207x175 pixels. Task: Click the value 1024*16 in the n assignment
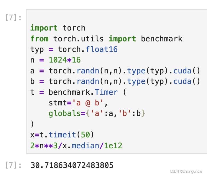[65, 60]
